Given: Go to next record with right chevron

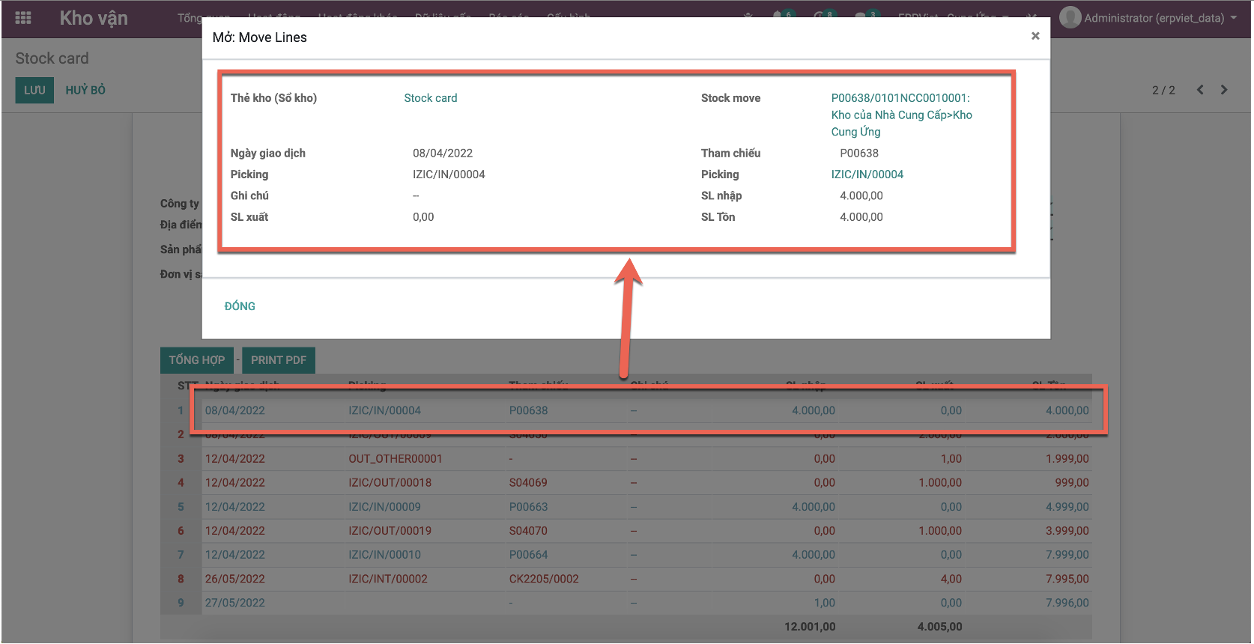Looking at the screenshot, I should click(1224, 90).
